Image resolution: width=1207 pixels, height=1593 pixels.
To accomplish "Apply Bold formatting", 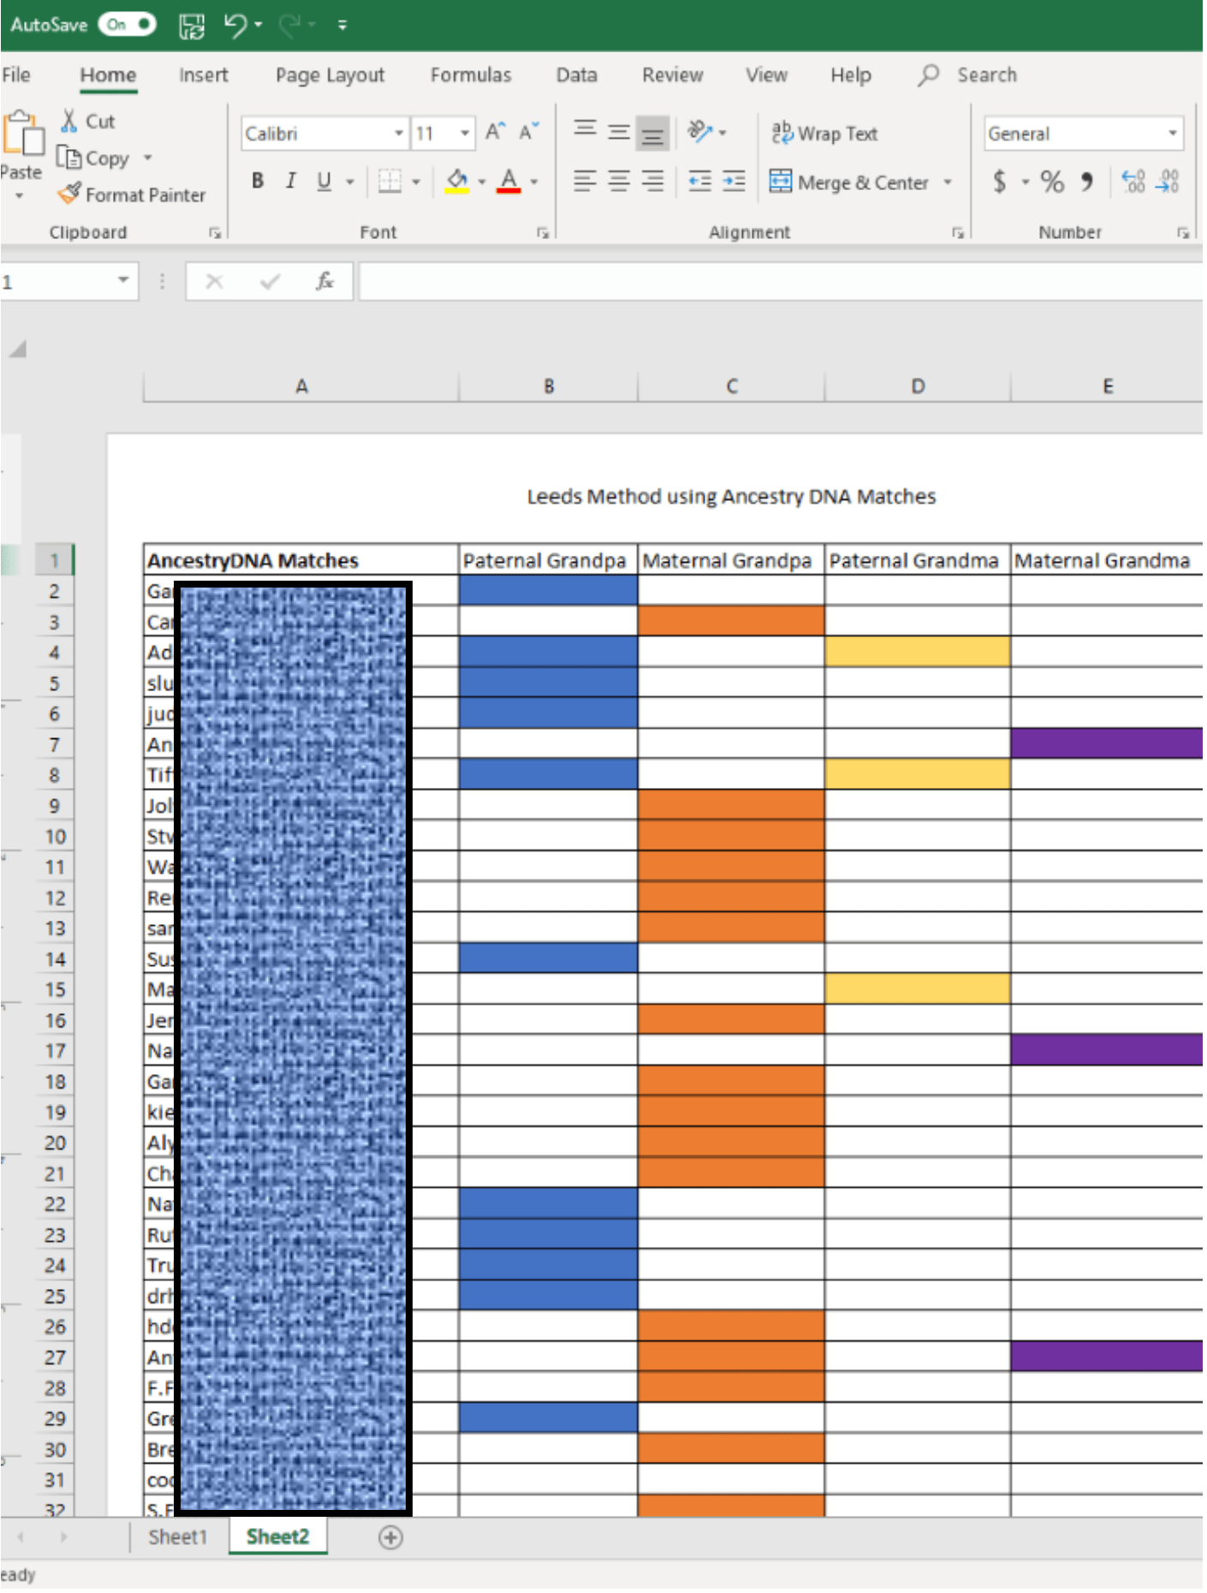I will (258, 181).
